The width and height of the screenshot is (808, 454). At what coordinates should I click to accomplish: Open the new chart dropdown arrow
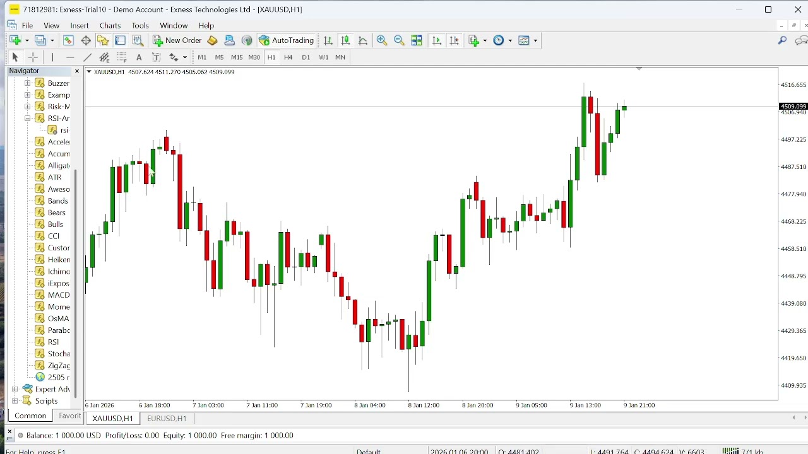click(x=27, y=40)
